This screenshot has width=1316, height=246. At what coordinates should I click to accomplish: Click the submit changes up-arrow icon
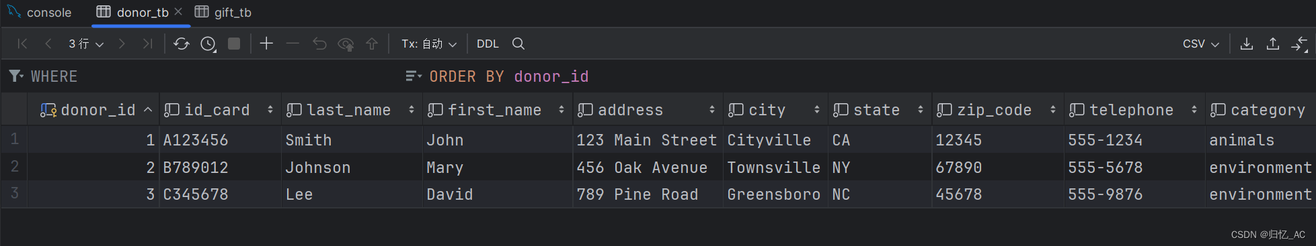pyautogui.click(x=372, y=44)
